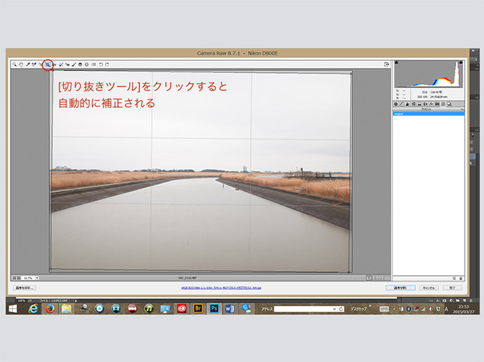Switch to the Presets panel tab
Viewport: 484px width, 362px height.
click(443, 104)
